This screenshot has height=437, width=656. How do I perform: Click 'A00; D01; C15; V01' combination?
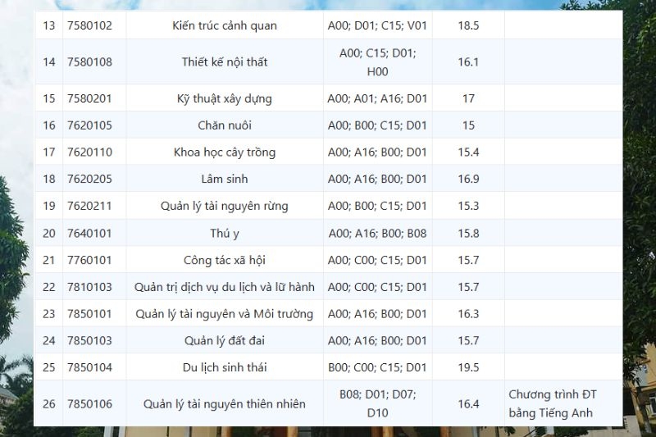coord(377,25)
